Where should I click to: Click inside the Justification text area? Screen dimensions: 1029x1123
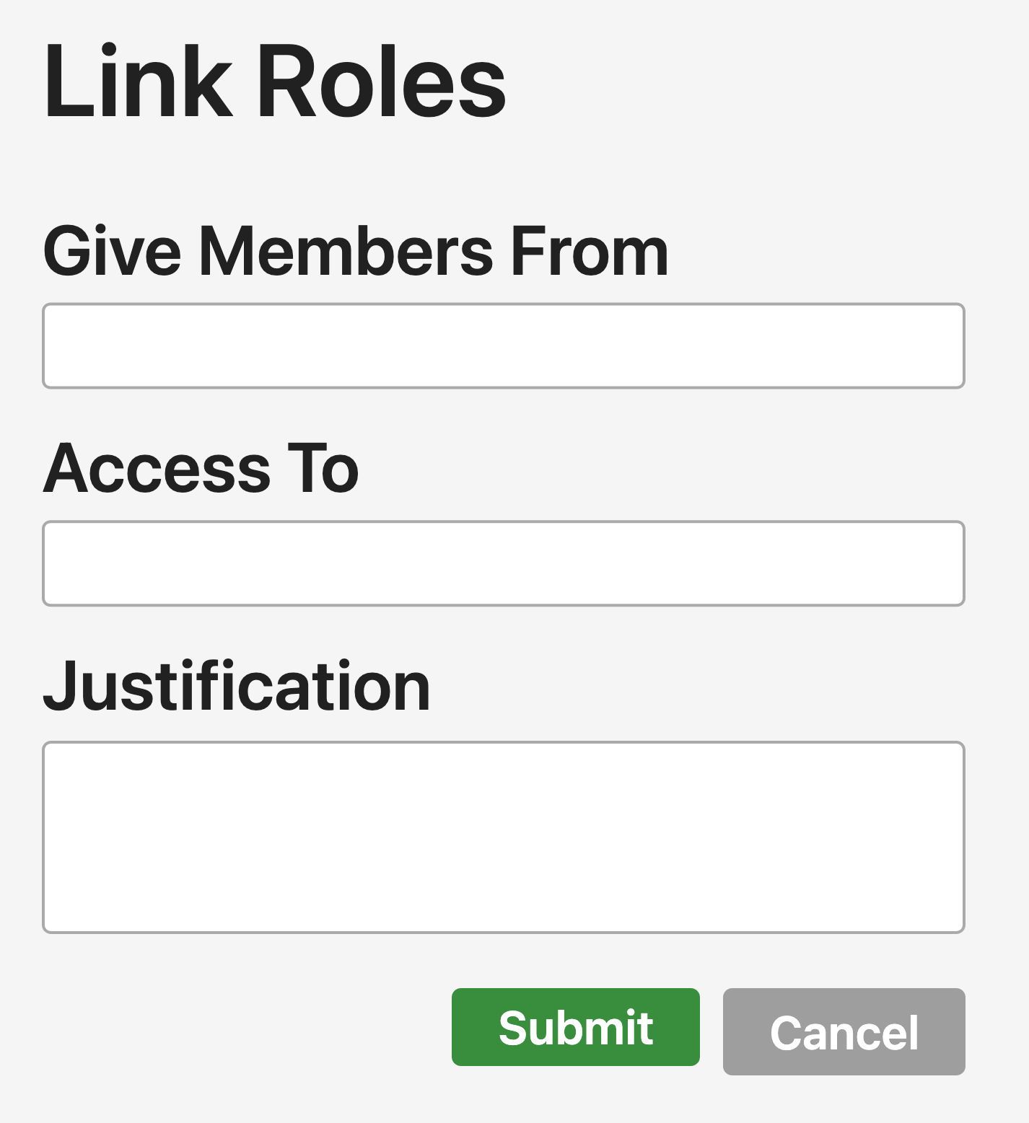[503, 837]
